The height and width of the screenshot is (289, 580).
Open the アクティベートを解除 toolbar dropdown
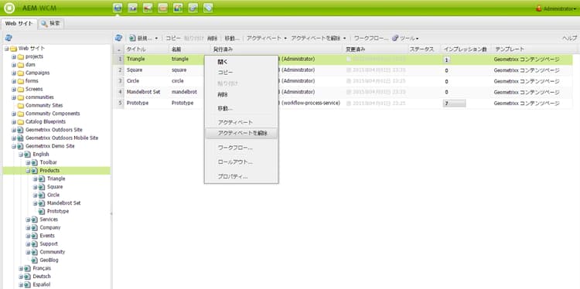coord(344,39)
